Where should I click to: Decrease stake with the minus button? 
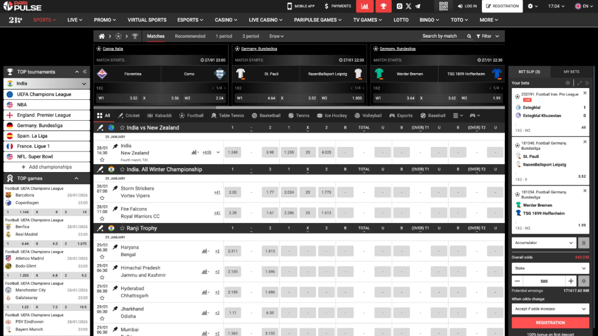pyautogui.click(x=517, y=281)
